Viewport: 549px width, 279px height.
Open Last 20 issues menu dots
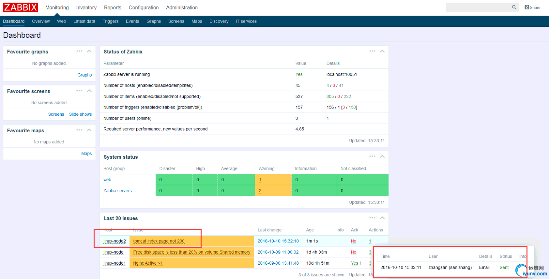click(x=372, y=218)
